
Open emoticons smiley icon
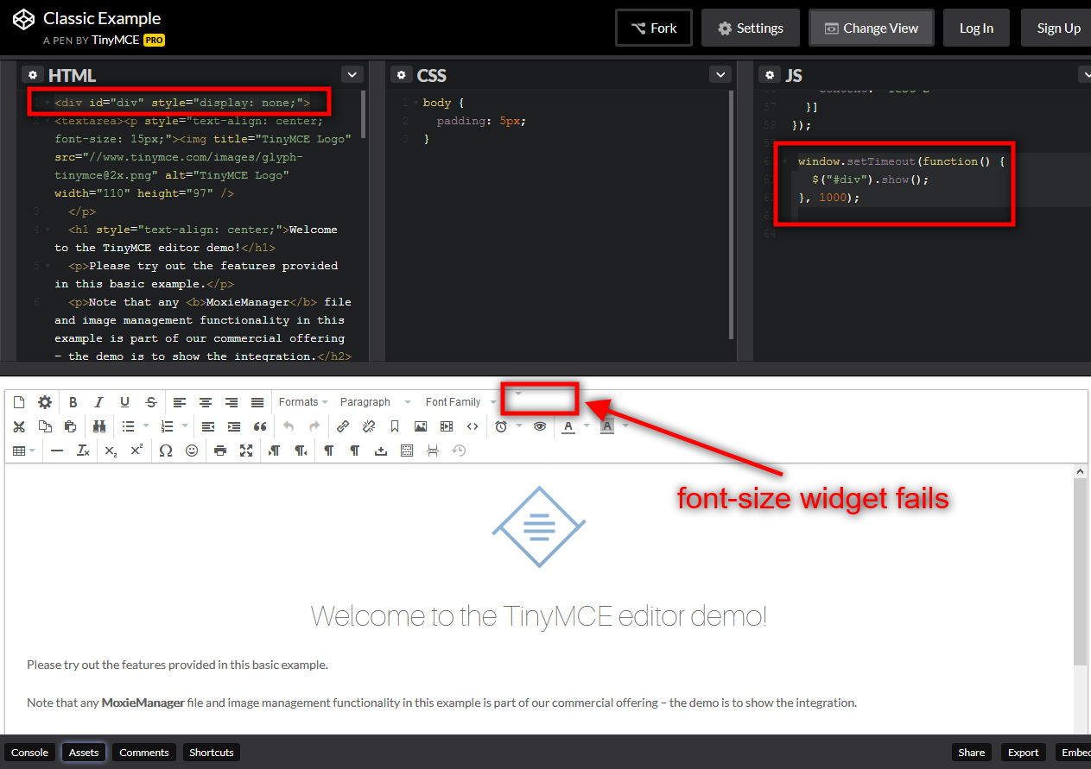tap(192, 451)
